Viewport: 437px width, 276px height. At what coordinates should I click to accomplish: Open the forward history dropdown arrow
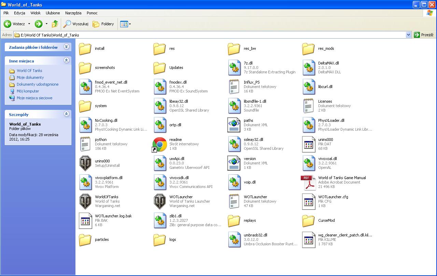(x=46, y=24)
